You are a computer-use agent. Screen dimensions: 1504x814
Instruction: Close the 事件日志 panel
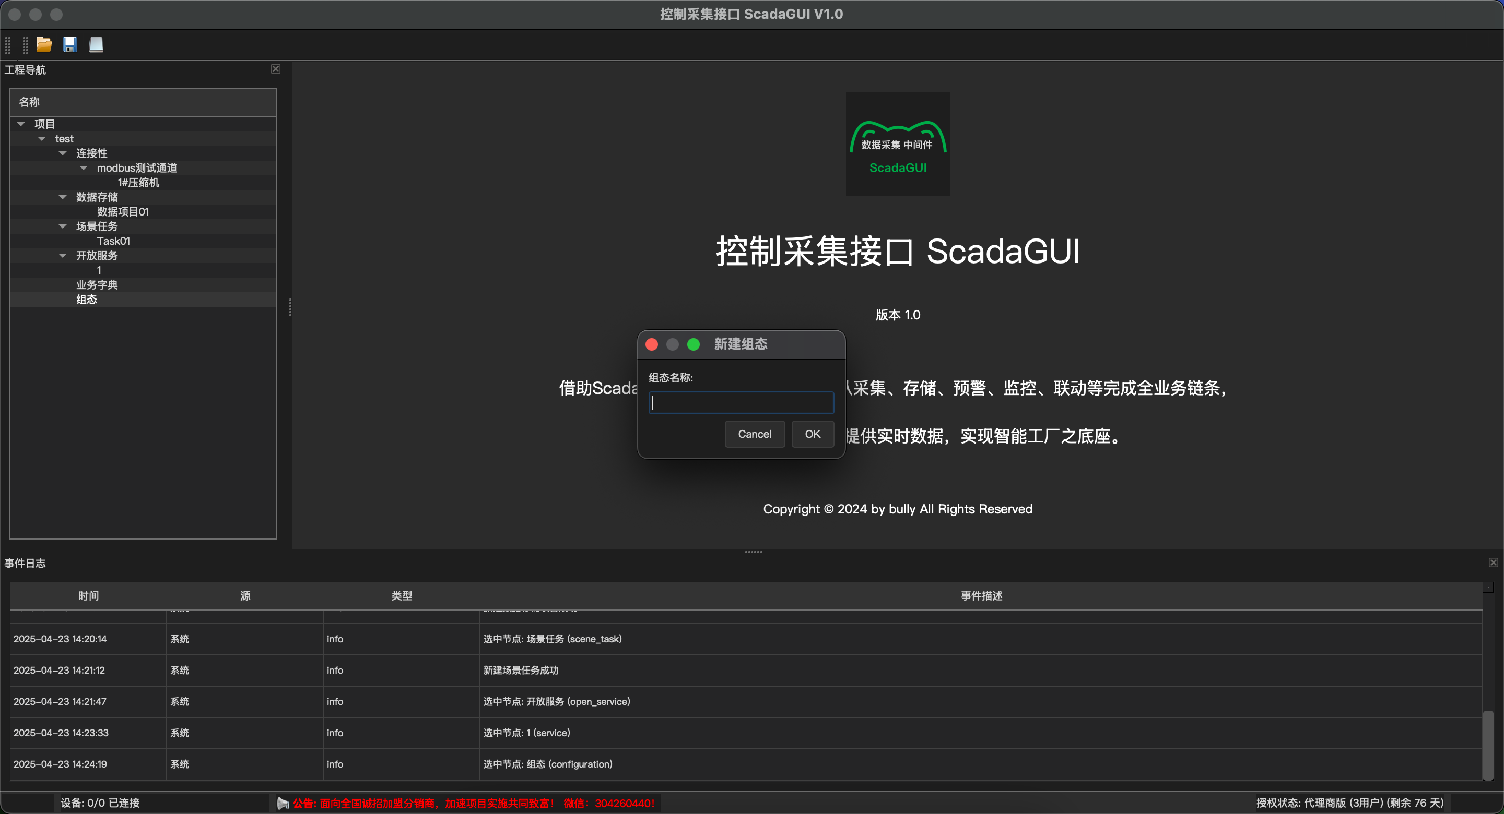1493,562
